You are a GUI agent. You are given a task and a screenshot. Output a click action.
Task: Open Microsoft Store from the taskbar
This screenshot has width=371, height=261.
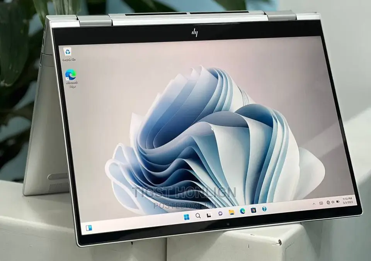pyautogui.click(x=254, y=210)
